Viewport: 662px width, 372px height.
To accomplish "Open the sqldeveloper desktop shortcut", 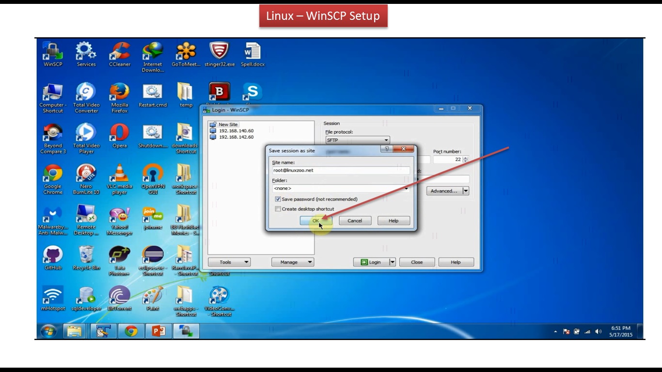I will [86, 298].
